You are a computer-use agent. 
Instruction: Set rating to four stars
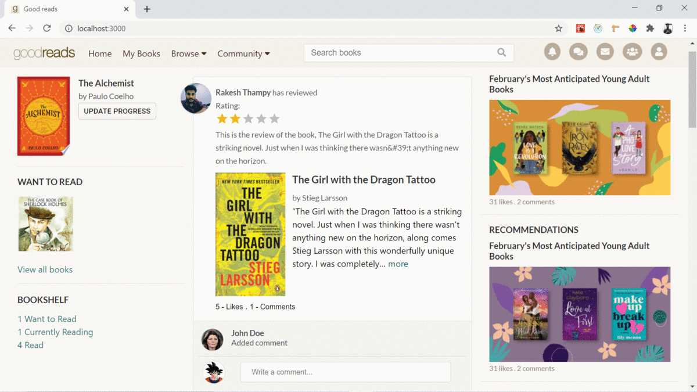tap(261, 119)
